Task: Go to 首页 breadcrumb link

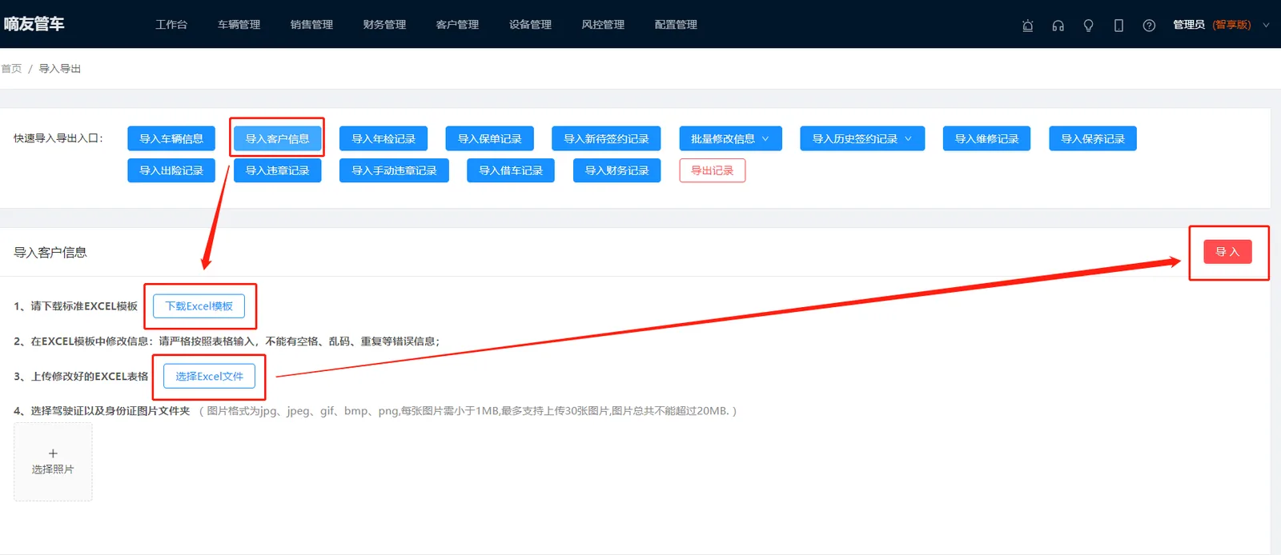Action: 11,69
